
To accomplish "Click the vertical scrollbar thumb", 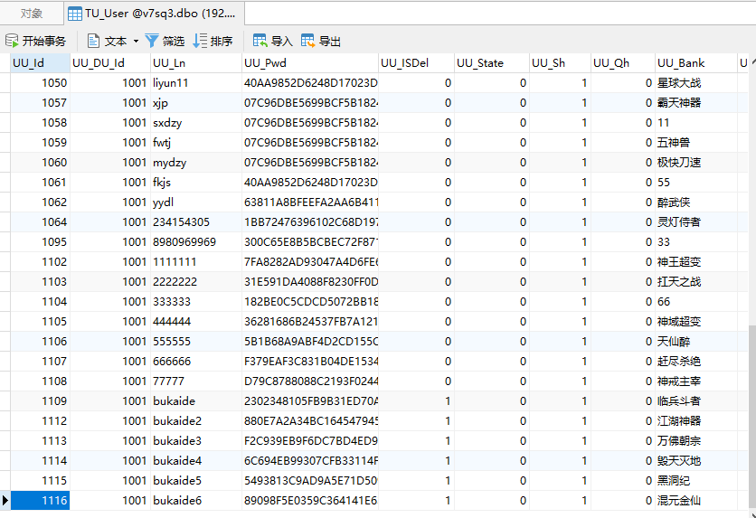I will [x=752, y=419].
